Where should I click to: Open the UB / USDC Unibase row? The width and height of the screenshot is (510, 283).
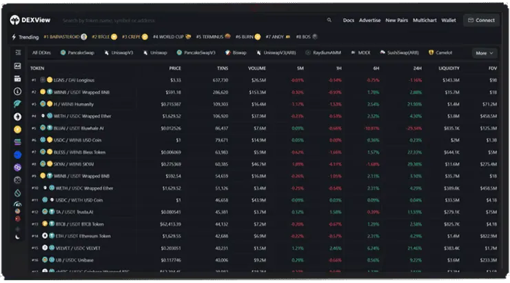[x=264, y=260]
